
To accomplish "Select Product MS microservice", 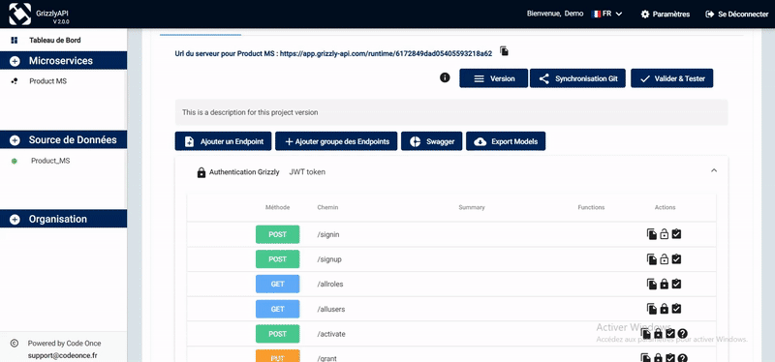I will pyautogui.click(x=47, y=81).
